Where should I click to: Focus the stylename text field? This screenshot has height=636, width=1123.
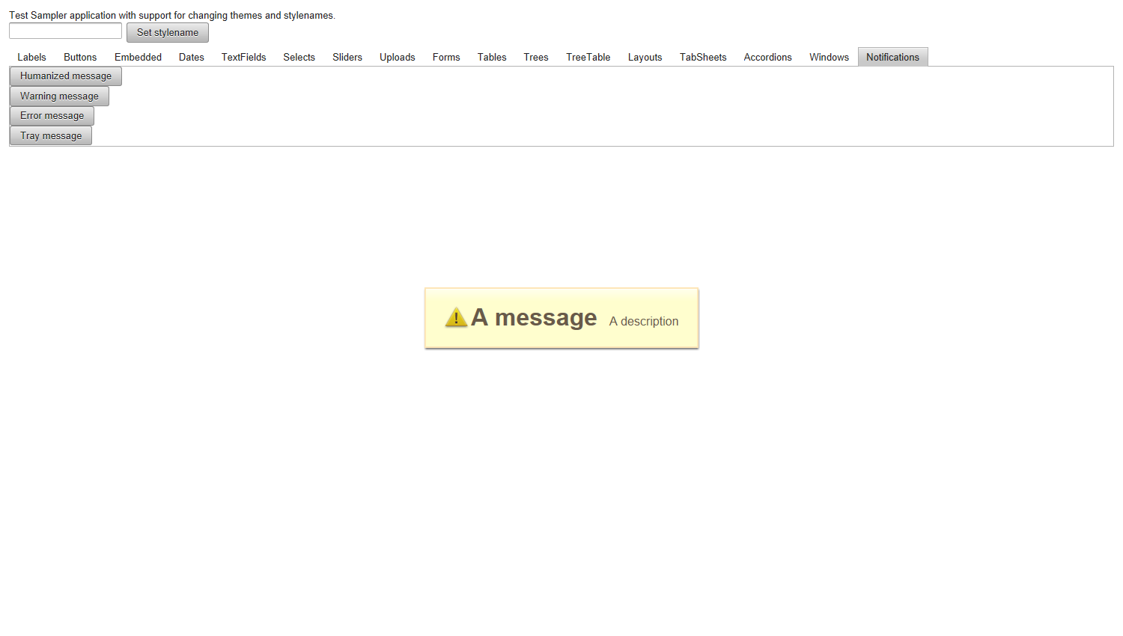(x=65, y=31)
